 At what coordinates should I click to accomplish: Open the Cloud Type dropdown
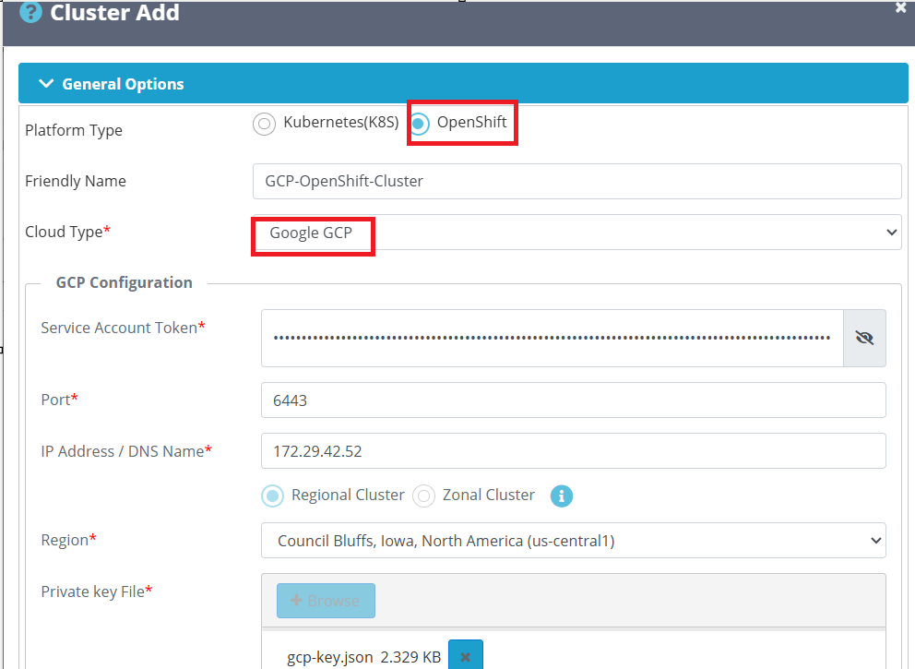pyautogui.click(x=576, y=233)
